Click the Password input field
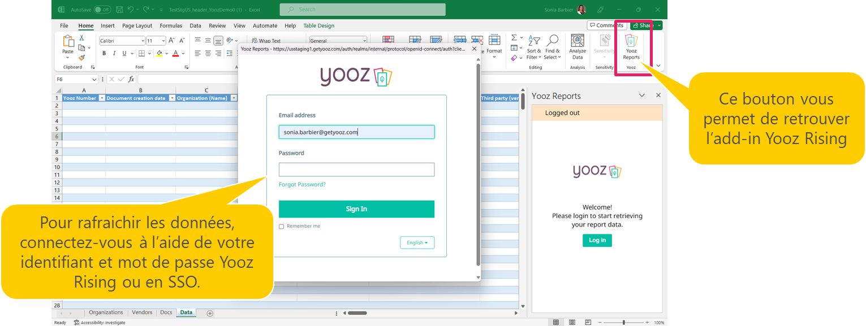Image resolution: width=866 pixels, height=326 pixels. coord(356,169)
